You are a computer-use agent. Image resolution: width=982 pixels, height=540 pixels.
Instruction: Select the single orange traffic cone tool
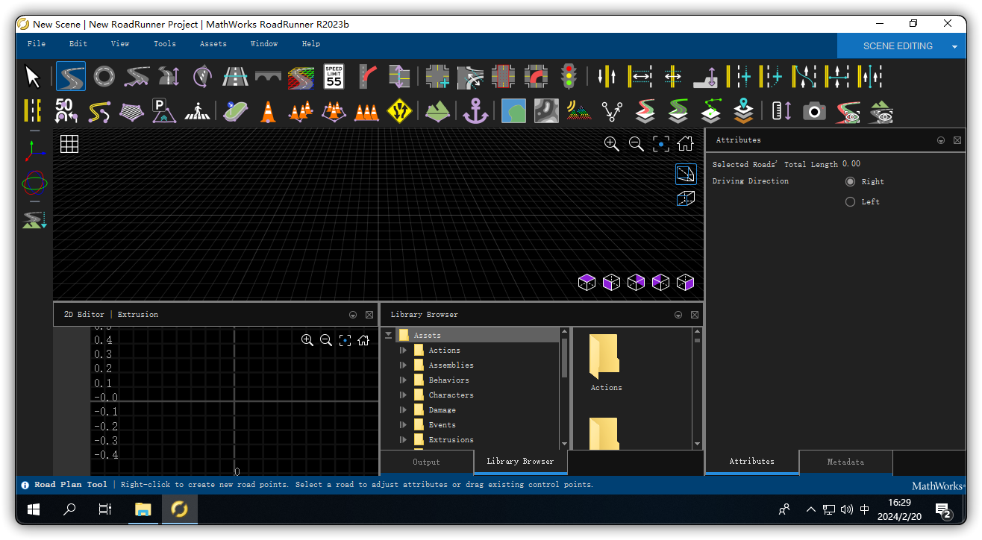click(268, 112)
